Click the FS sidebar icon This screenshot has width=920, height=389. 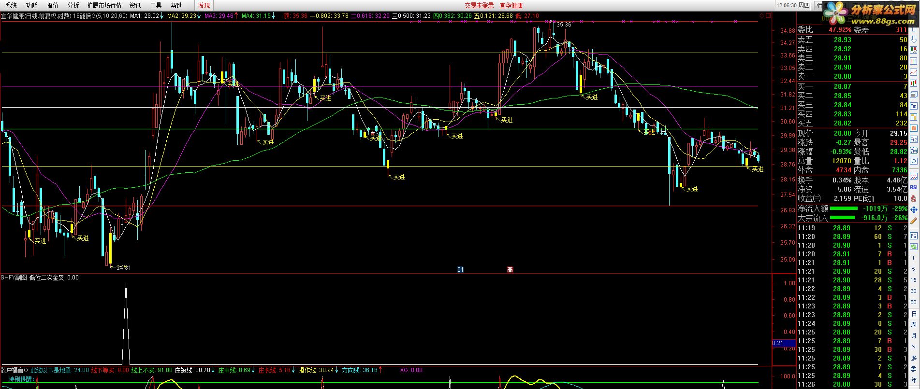[x=914, y=235]
